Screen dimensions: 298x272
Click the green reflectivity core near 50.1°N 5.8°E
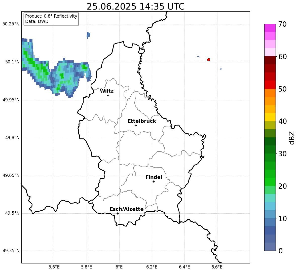click(x=84, y=67)
